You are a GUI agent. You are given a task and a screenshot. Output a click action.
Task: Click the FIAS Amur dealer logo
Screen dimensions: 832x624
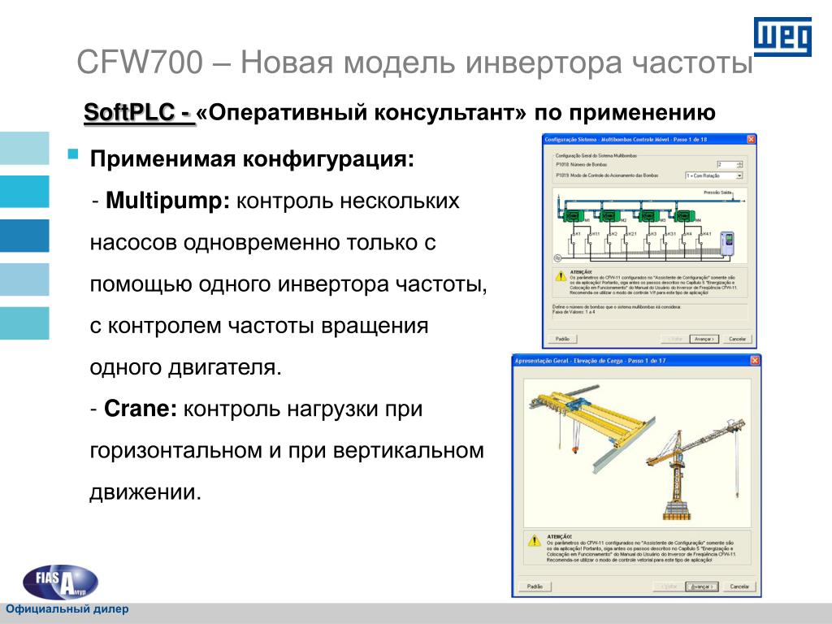(x=60, y=582)
